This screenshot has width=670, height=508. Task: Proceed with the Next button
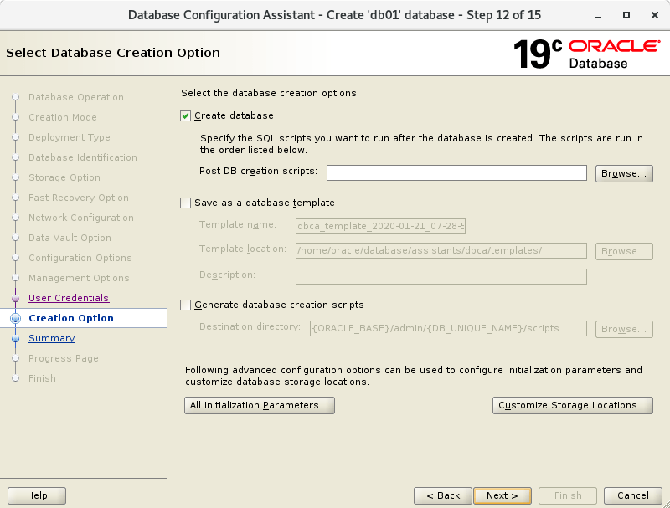click(x=502, y=495)
